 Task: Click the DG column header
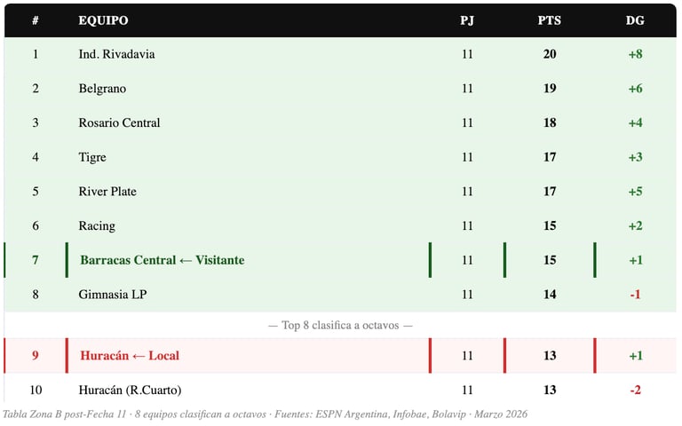pyautogui.click(x=635, y=20)
